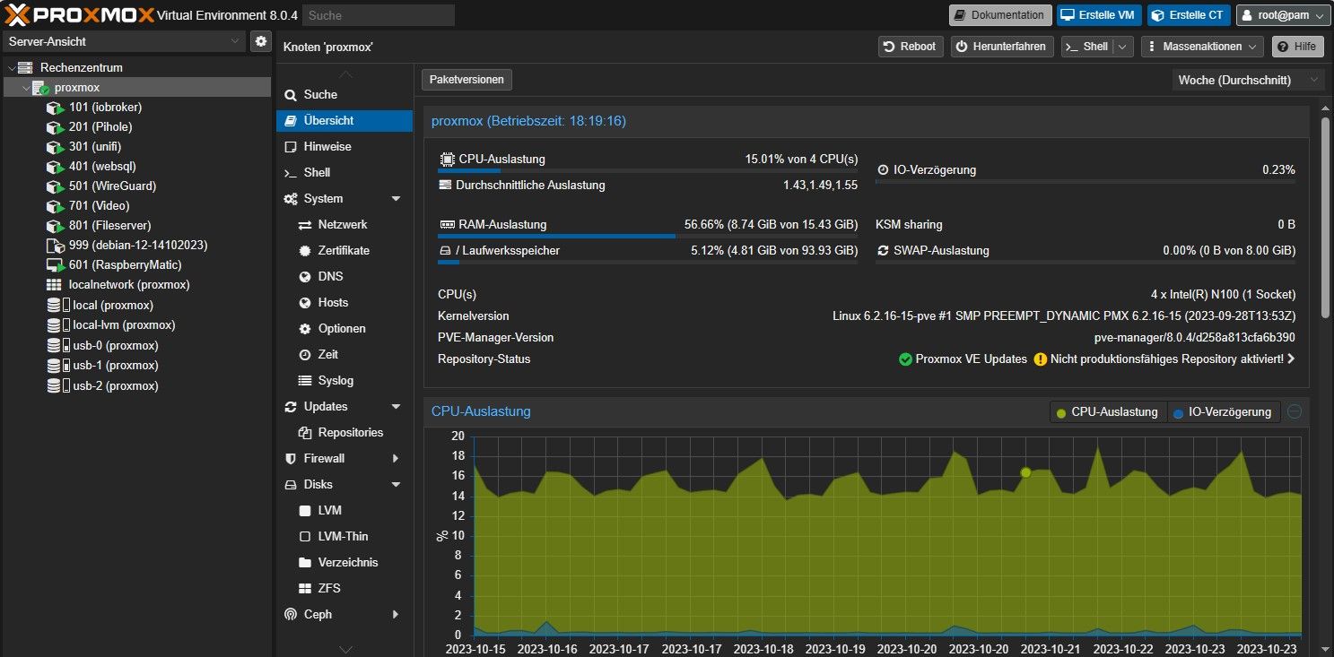
Task: Select container 401 (websql) icon
Action: [x=56, y=167]
